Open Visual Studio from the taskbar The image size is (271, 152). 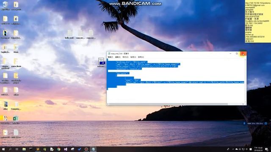66,149
